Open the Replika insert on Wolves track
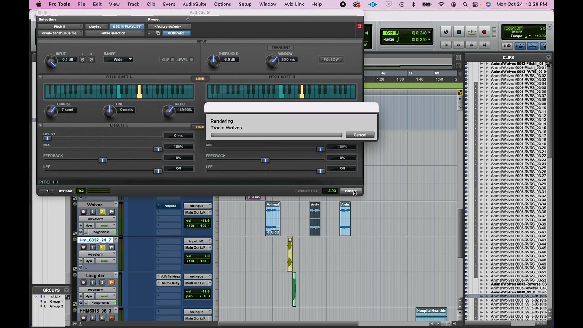This screenshot has height=328, width=583. [x=170, y=206]
